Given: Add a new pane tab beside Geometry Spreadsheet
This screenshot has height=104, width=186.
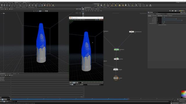Looking at the screenshot, I should [x=36, y=7].
